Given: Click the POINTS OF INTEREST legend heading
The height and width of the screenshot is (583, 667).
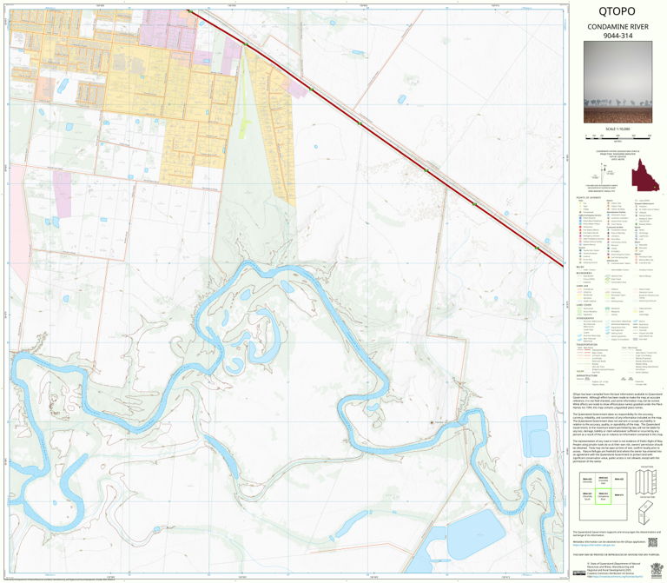Looking at the screenshot, I should 589,198.
